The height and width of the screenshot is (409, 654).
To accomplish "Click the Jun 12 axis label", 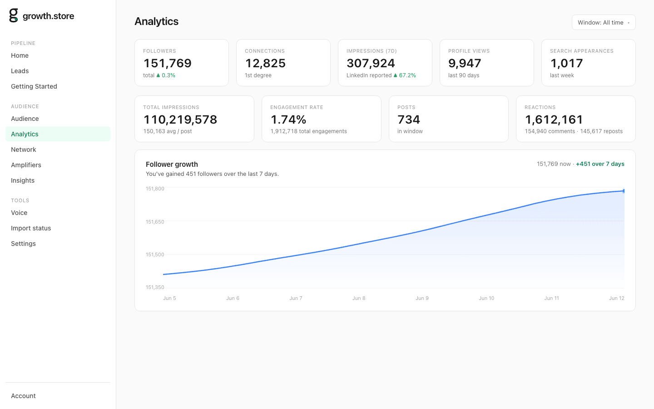I will click(x=616, y=299).
